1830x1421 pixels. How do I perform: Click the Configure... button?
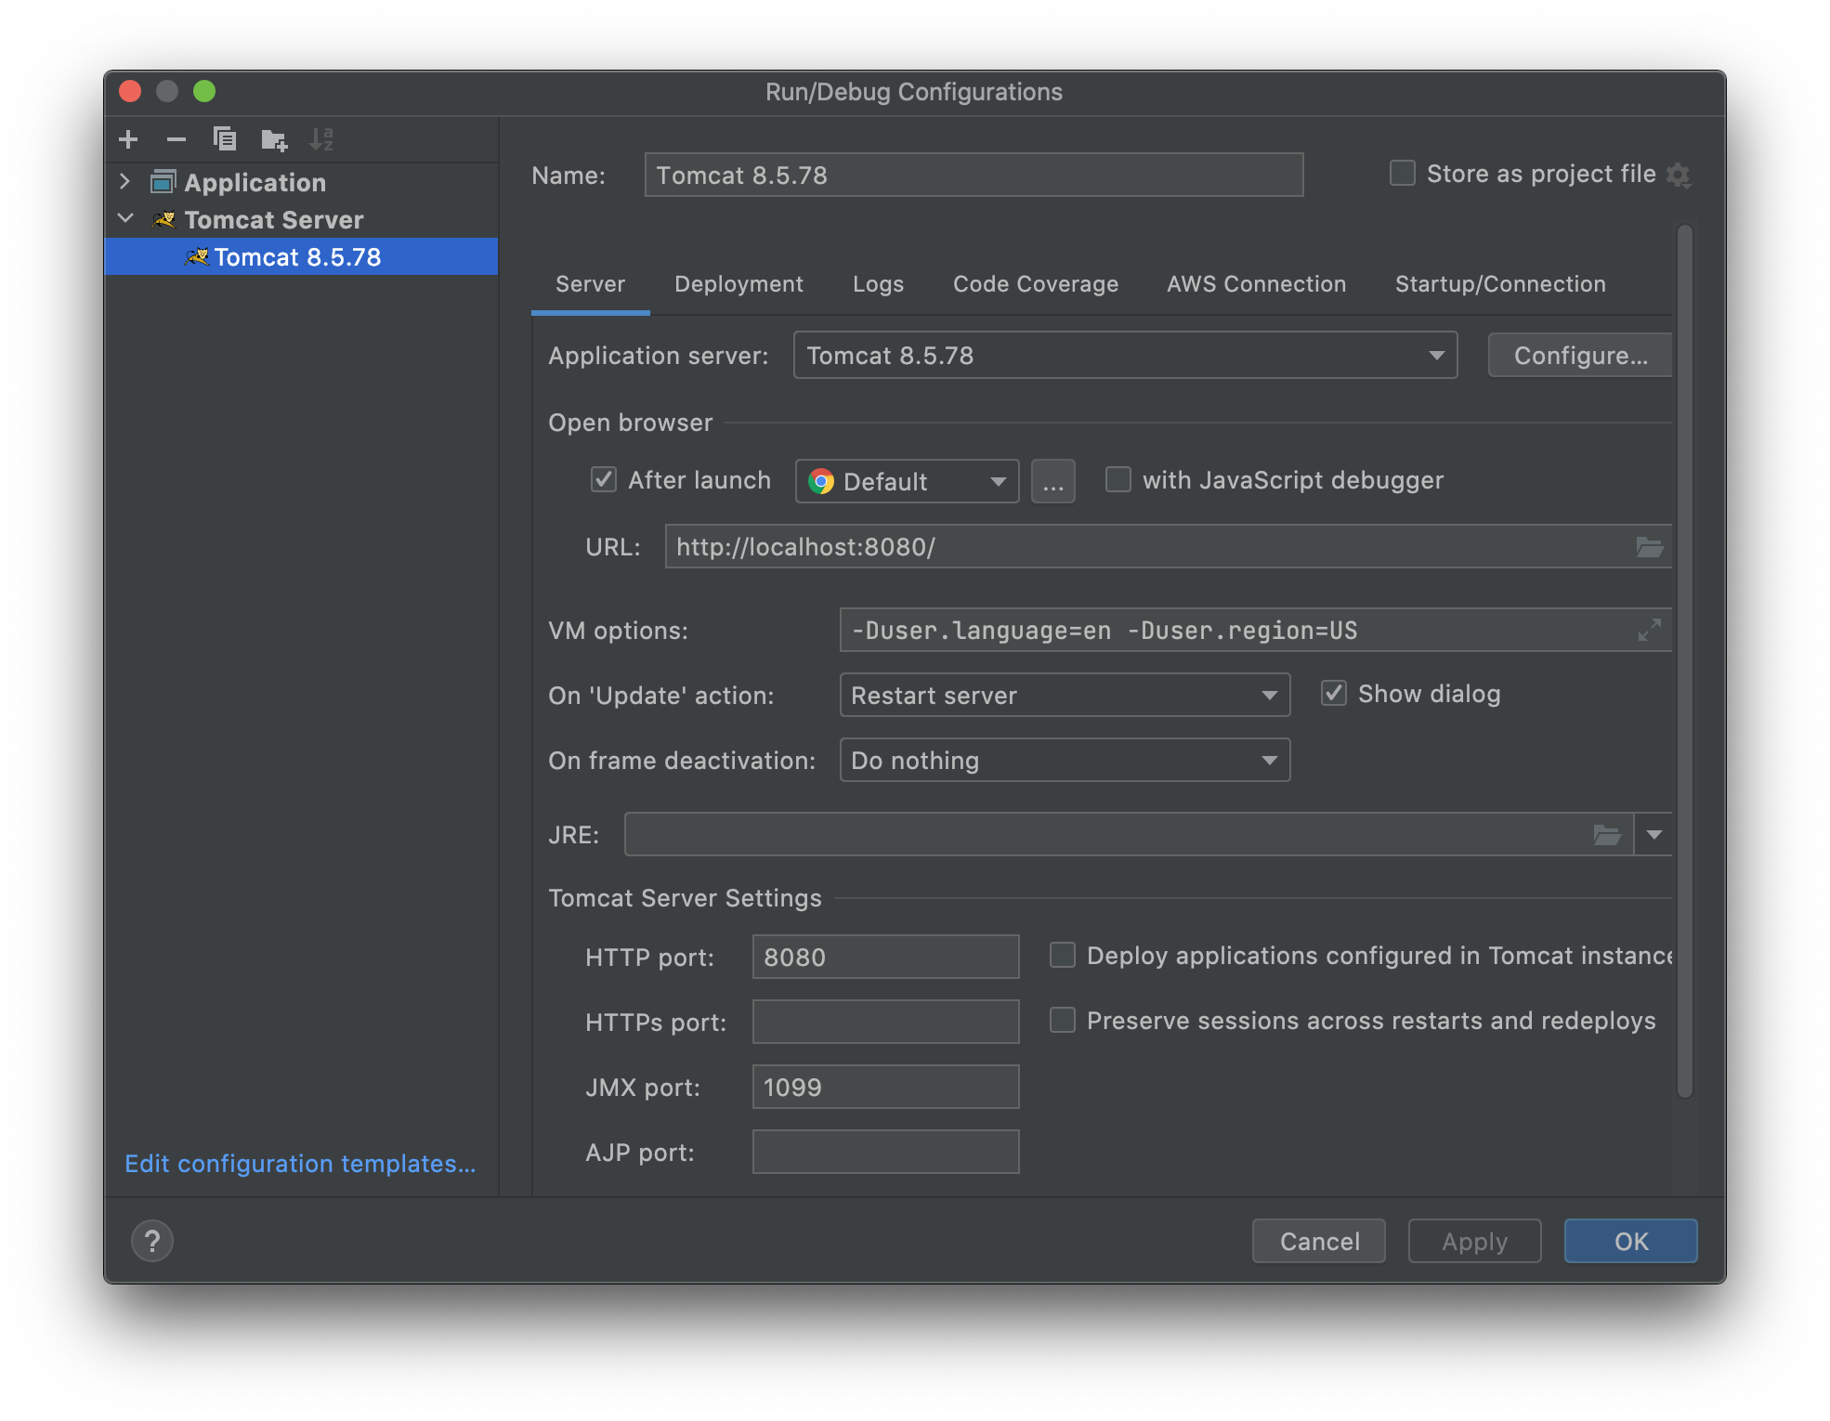pos(1579,356)
